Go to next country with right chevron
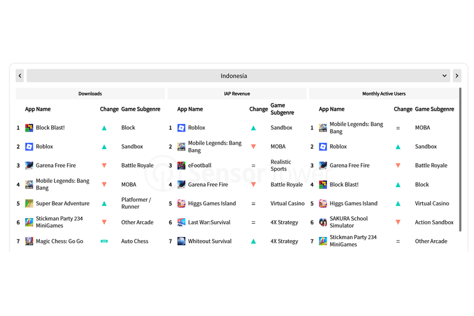This screenshot has height=316, width=474. point(457,76)
